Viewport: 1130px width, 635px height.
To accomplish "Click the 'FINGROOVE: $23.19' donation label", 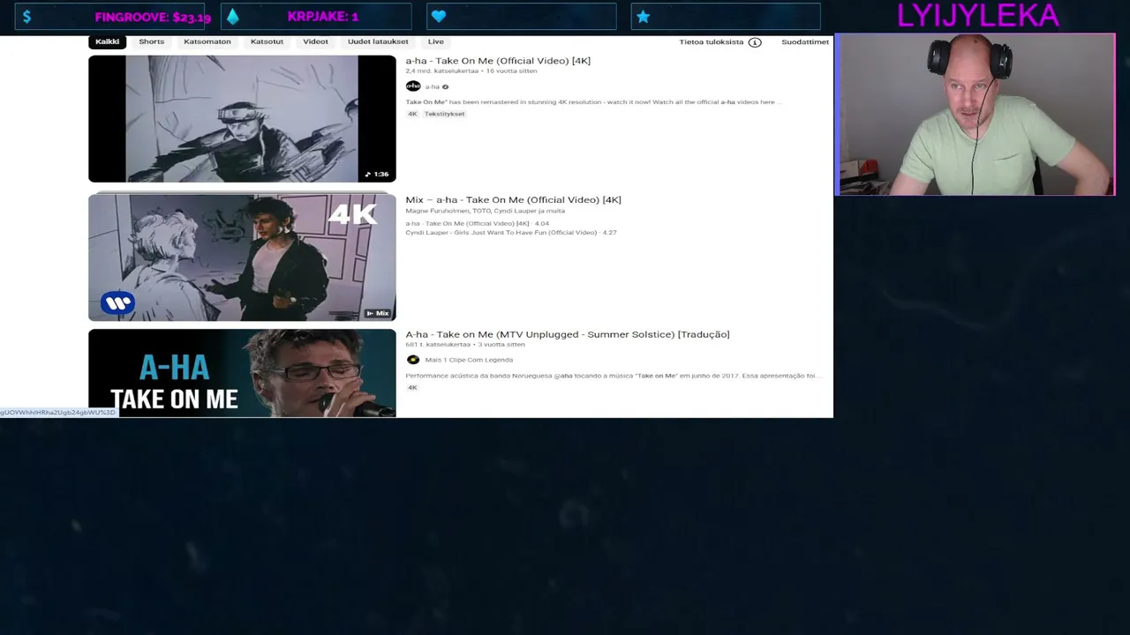I will pos(153,17).
